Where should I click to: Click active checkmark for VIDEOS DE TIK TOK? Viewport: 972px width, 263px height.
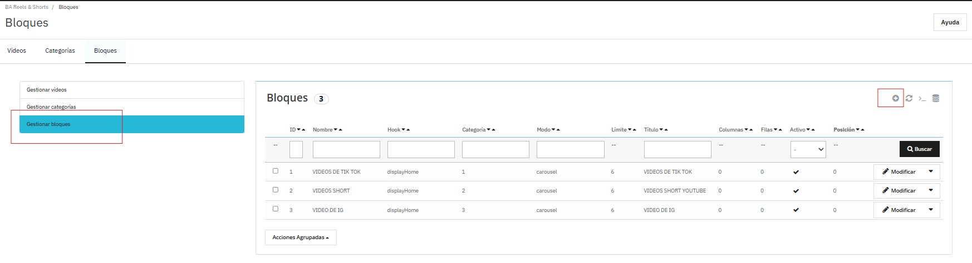coord(796,172)
